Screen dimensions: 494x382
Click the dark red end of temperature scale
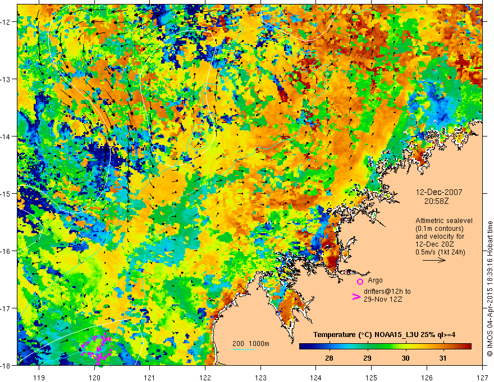(468, 347)
